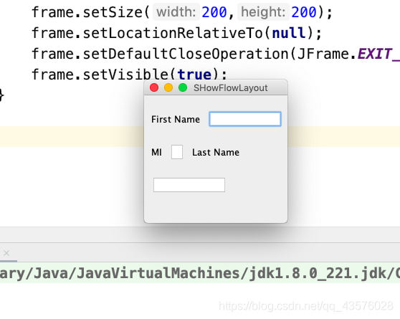Focus the First Name text field
This screenshot has height=319, width=400.
[x=245, y=119]
